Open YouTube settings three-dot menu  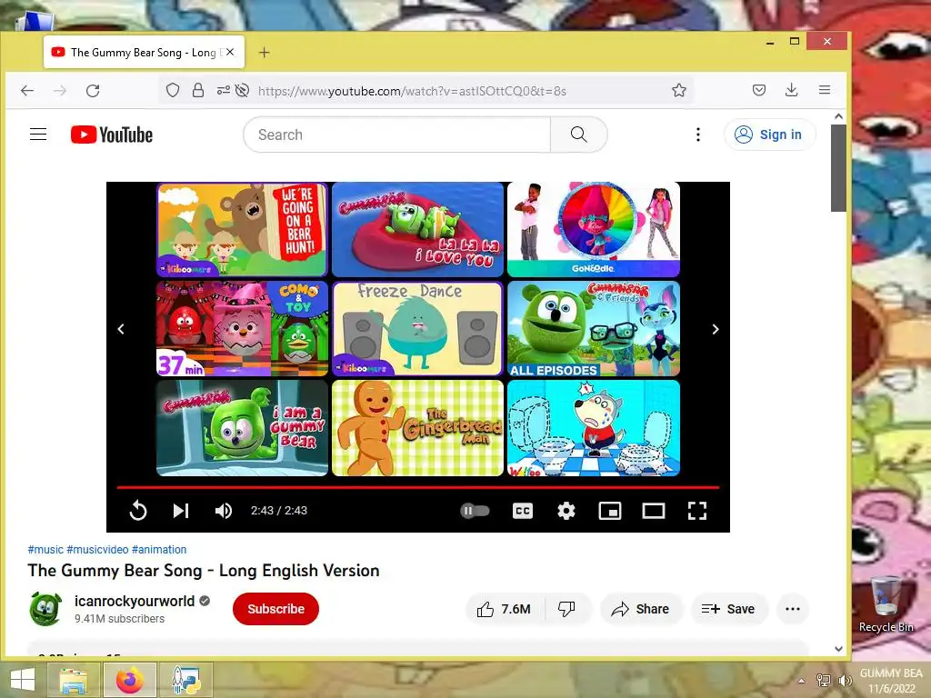point(698,135)
